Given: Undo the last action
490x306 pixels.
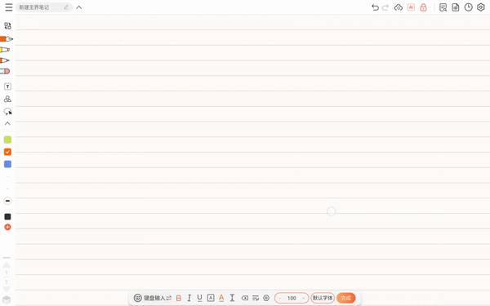Looking at the screenshot, I should 375,7.
